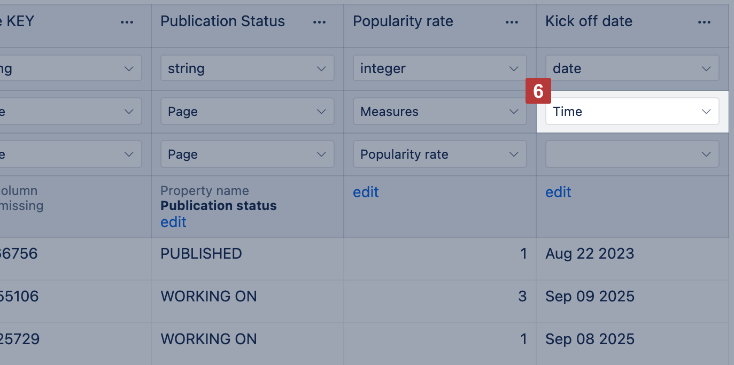Select the PUBLISHED status cell
The height and width of the screenshot is (365, 734).
(x=201, y=253)
